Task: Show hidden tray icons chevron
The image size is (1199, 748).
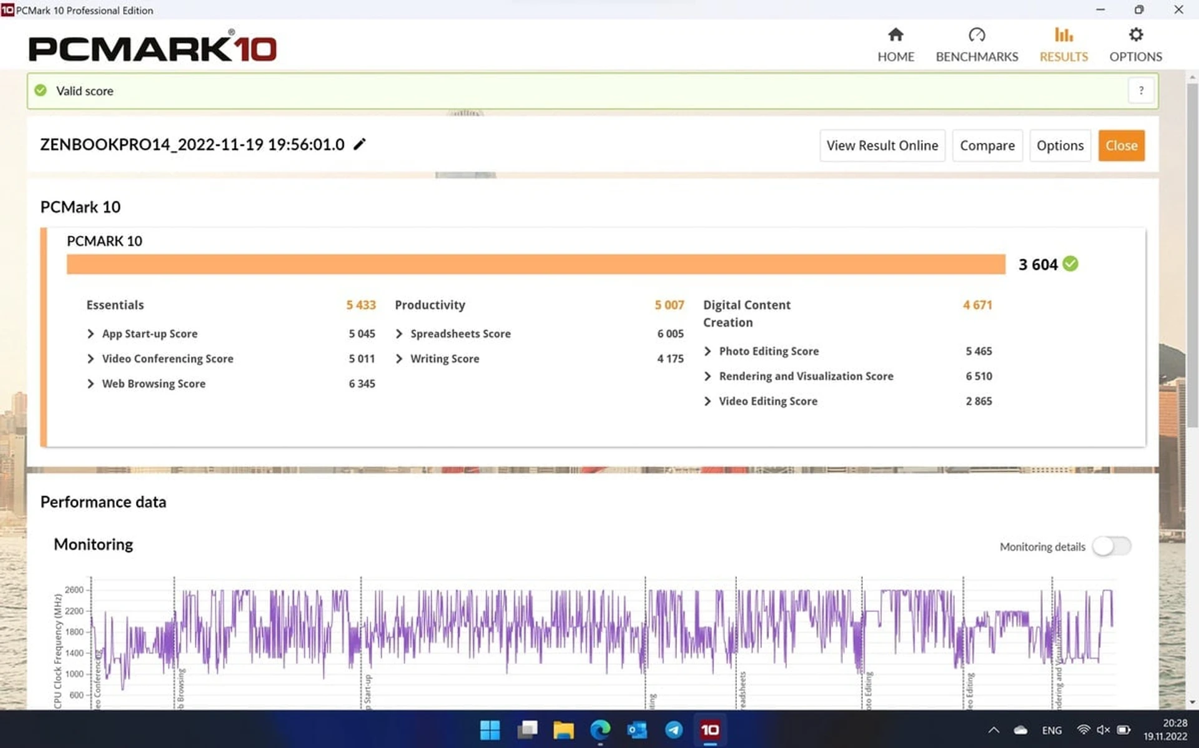Action: tap(994, 730)
